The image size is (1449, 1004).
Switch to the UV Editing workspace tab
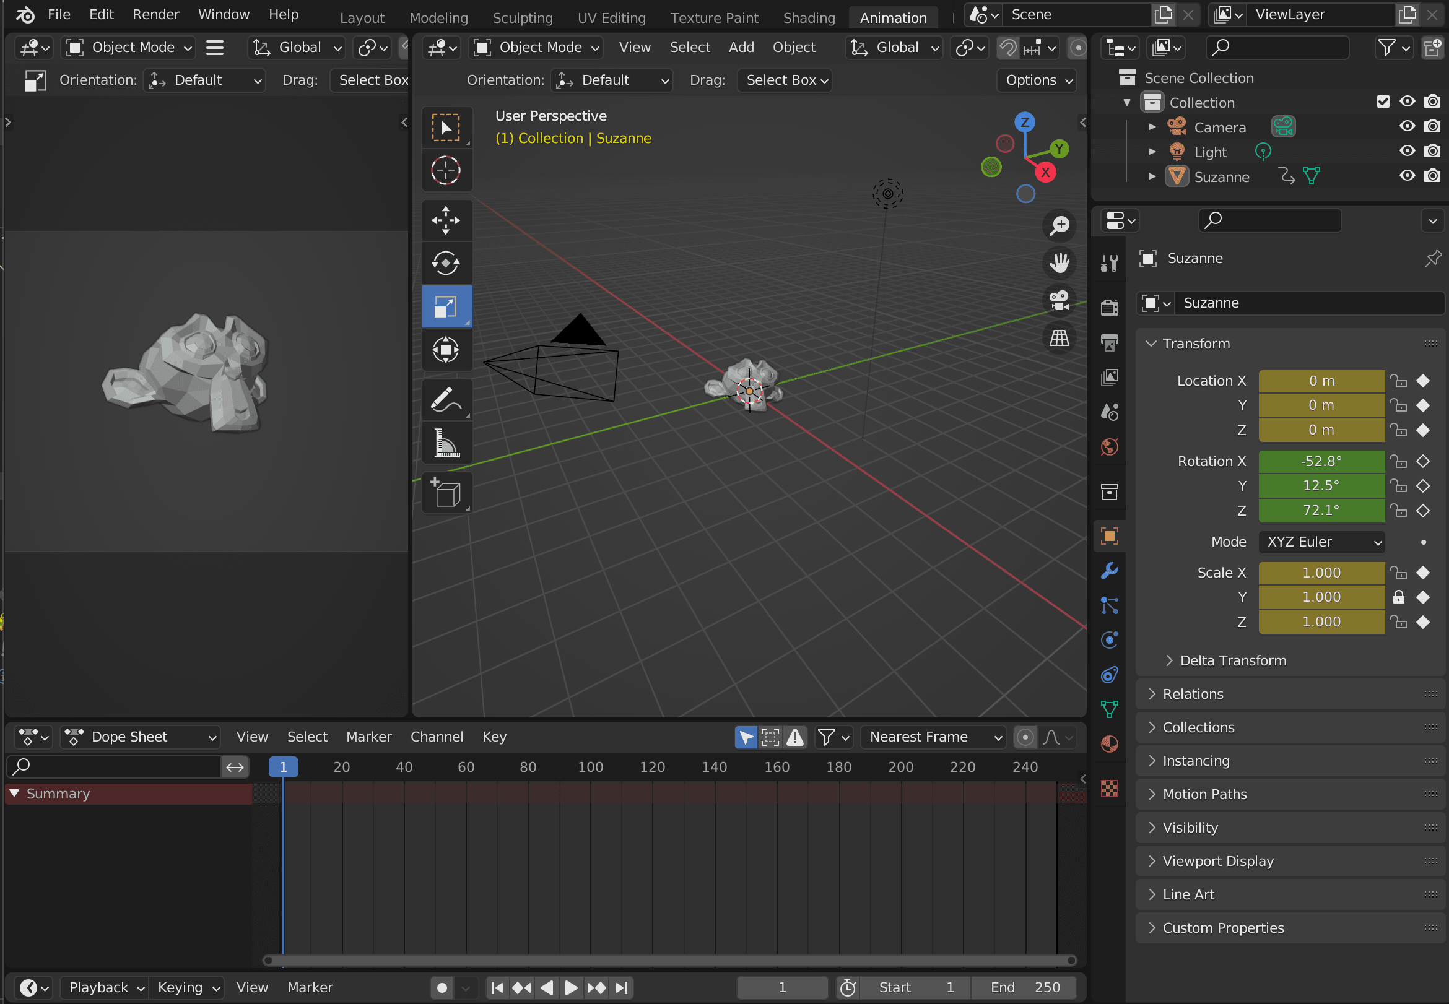tap(612, 17)
